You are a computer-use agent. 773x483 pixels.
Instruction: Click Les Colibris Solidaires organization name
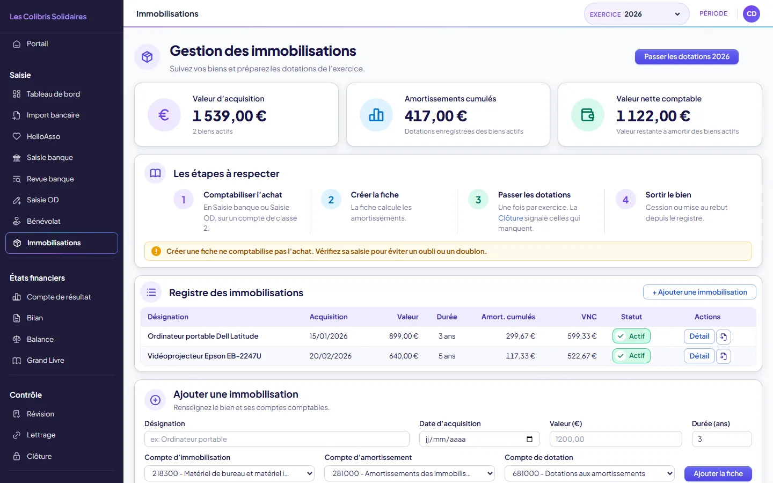(x=48, y=17)
